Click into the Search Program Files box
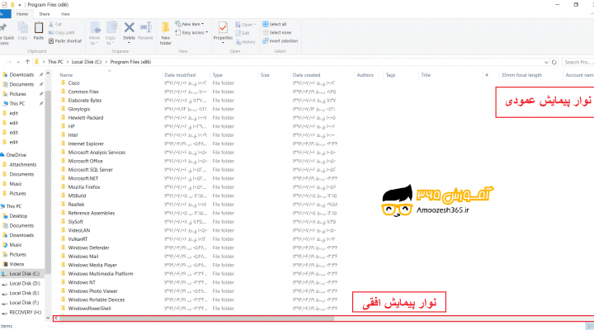 [577, 62]
